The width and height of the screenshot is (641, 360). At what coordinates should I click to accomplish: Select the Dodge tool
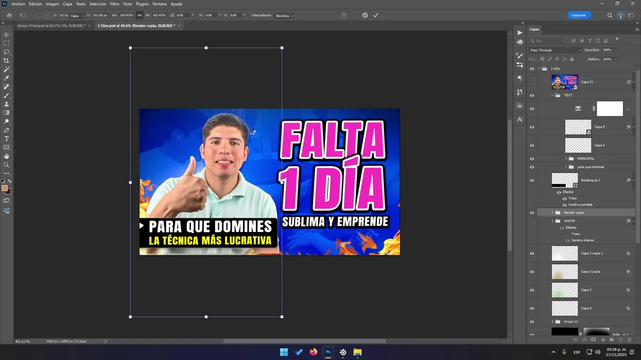tap(7, 121)
